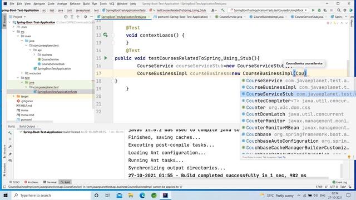Switch to CourseServiceStub.java editor tab

tap(309, 17)
